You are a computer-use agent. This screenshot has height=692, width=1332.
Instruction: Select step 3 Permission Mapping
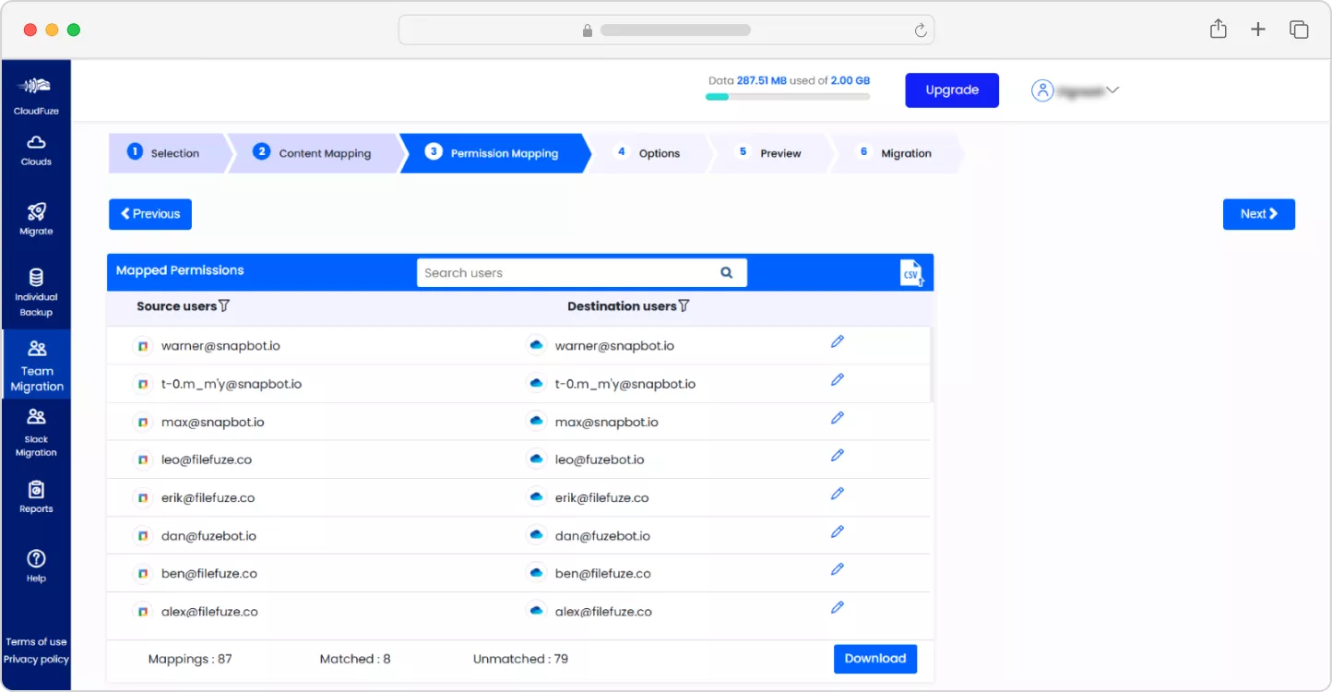(495, 153)
